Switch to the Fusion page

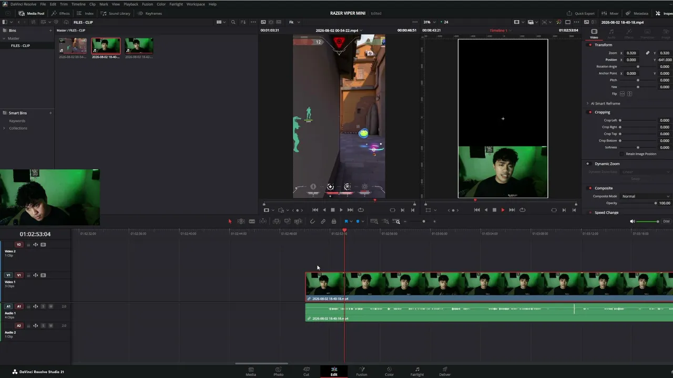point(362,371)
